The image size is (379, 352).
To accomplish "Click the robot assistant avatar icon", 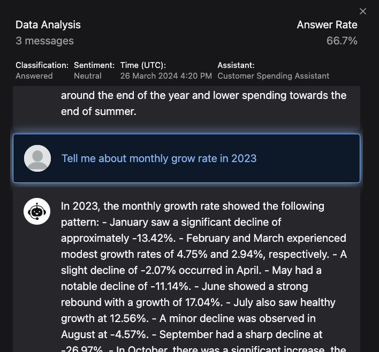I will tap(37, 211).
